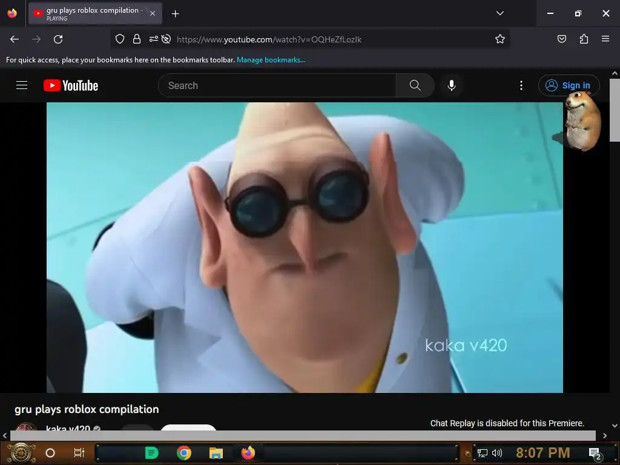Viewport: 620px width, 465px height.
Task: Click the Sign in button
Action: point(569,85)
